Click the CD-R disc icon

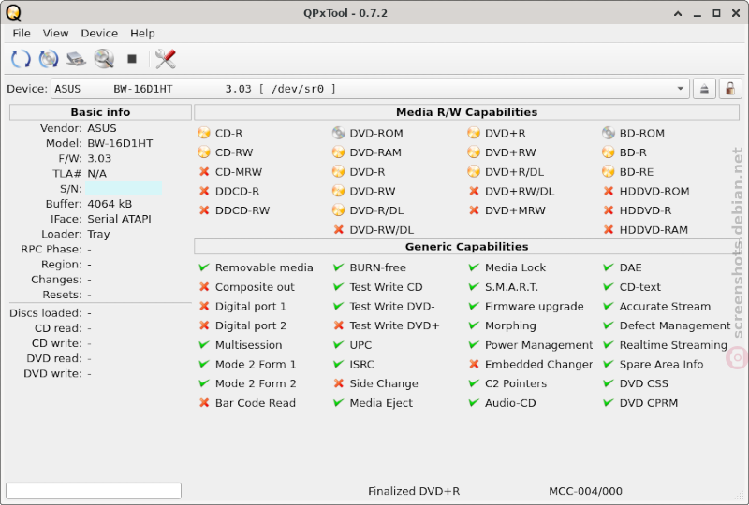pyautogui.click(x=204, y=133)
